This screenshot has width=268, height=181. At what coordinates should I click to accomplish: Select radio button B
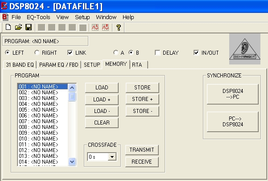point(131,52)
